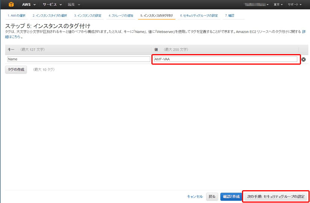Expand the サービス services menu
Screen dimensions: 310x203
click(x=51, y=5)
